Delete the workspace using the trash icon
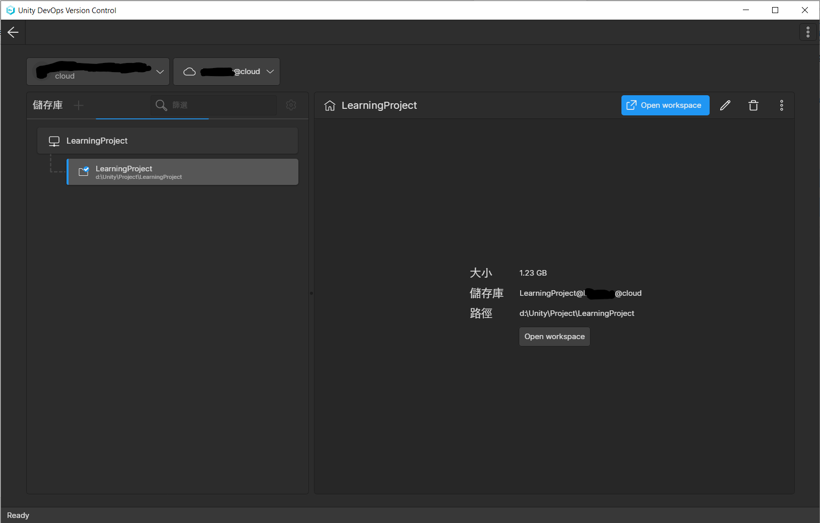 pos(753,105)
